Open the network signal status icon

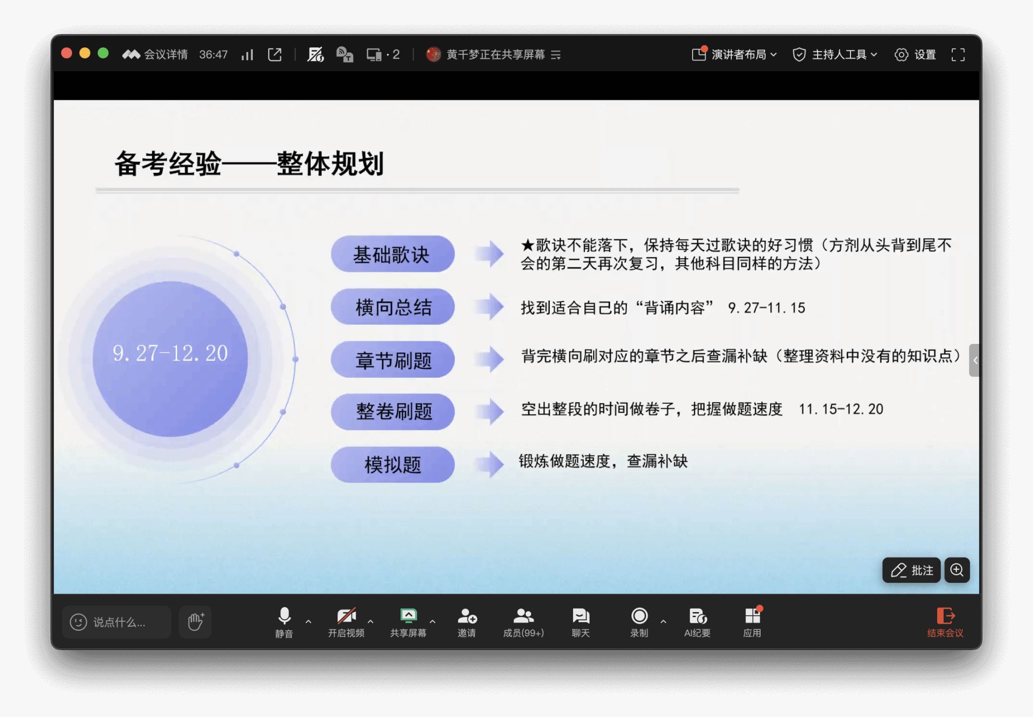click(247, 54)
